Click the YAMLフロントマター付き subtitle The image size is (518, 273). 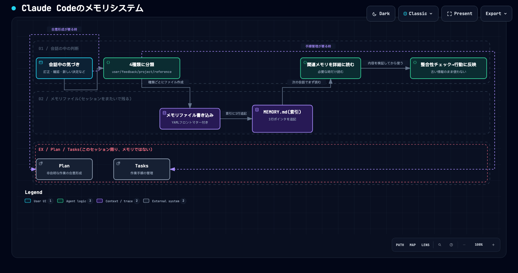[x=190, y=122]
